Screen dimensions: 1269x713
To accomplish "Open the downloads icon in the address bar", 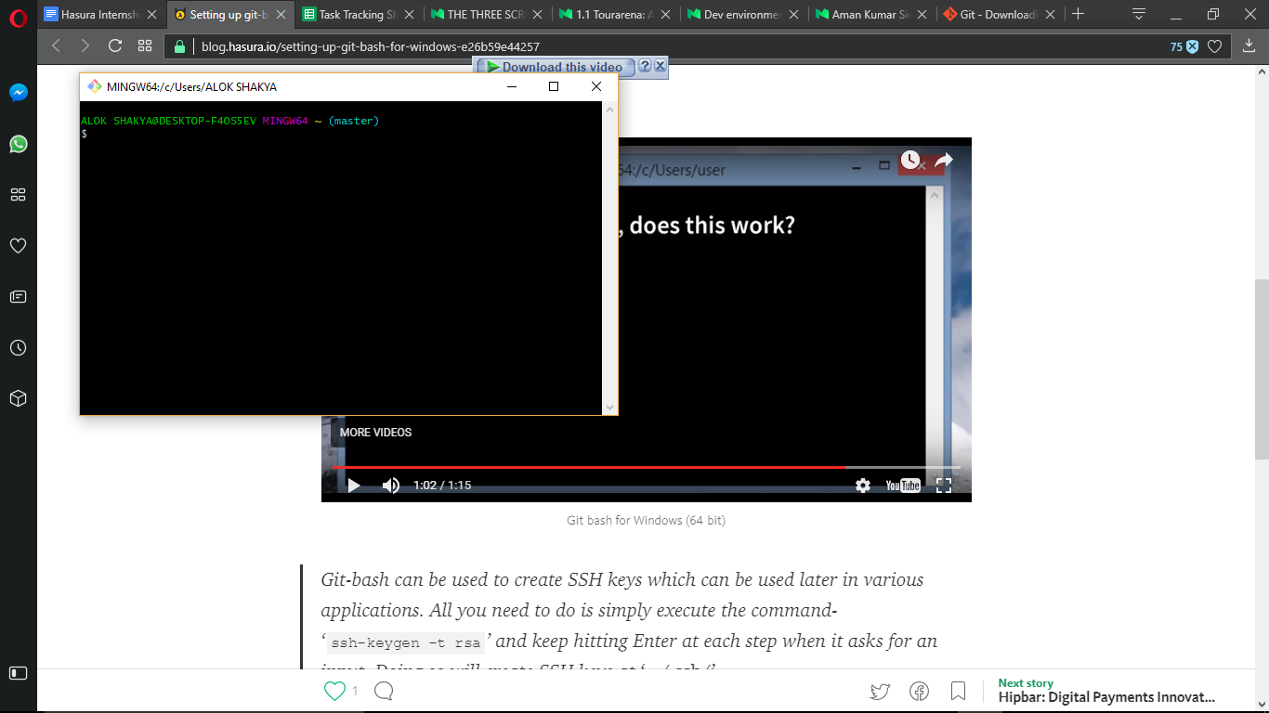I will point(1249,46).
